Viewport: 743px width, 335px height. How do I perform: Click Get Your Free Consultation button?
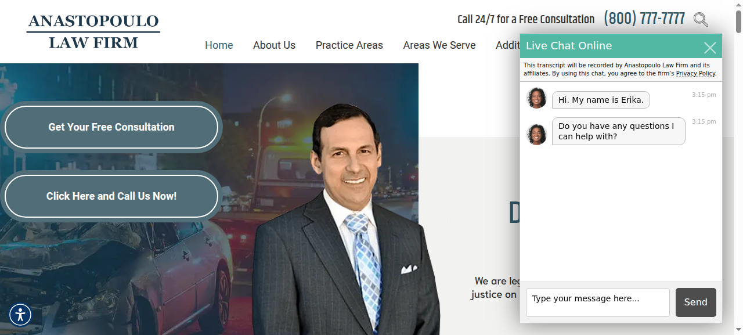click(x=111, y=127)
